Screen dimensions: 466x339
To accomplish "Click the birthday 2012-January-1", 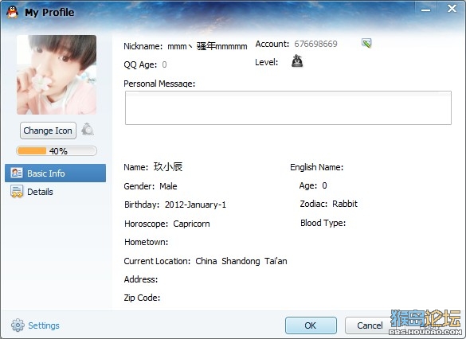I will click(x=195, y=205).
